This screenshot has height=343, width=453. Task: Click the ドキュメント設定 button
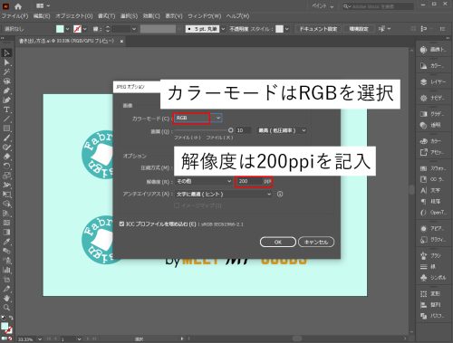[318, 29]
